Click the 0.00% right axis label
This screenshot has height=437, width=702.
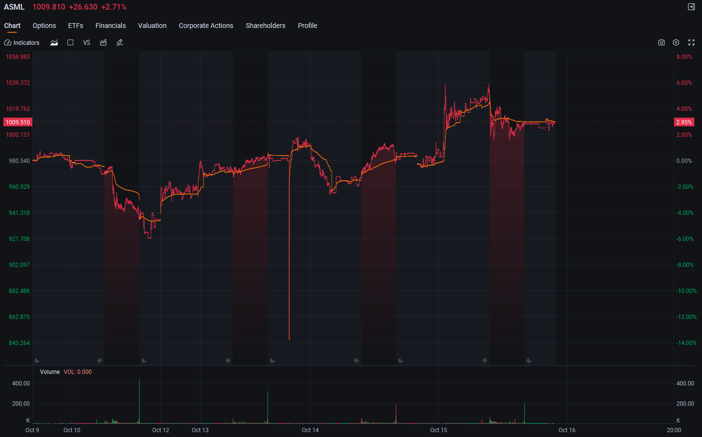click(684, 161)
